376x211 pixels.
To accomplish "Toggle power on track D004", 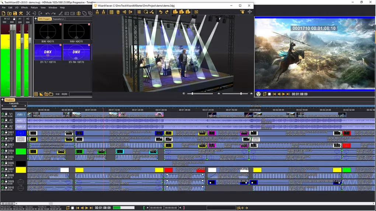I will [3, 150].
